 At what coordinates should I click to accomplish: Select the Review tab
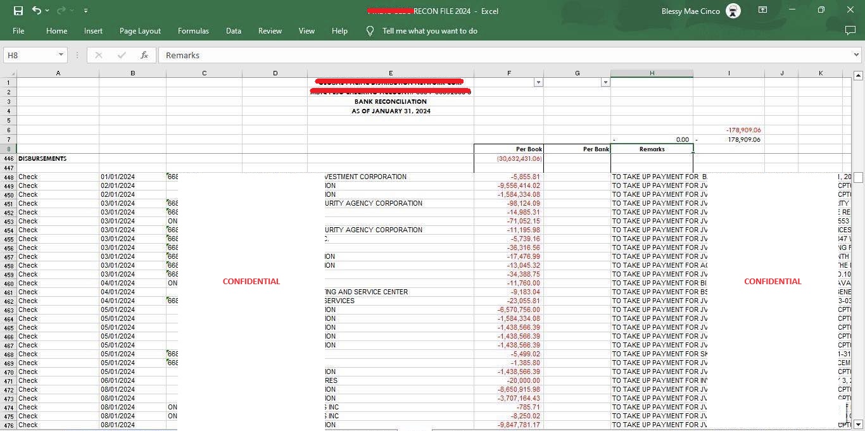point(270,30)
